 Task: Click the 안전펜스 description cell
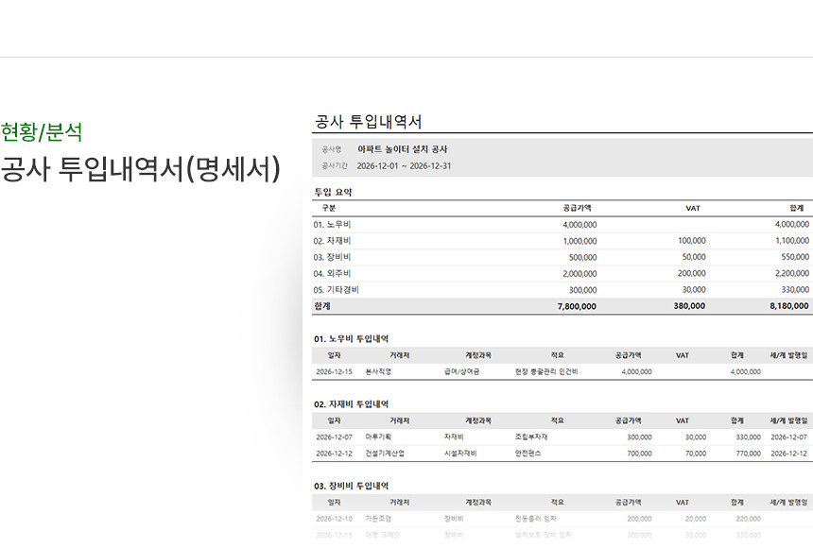pyautogui.click(x=529, y=454)
